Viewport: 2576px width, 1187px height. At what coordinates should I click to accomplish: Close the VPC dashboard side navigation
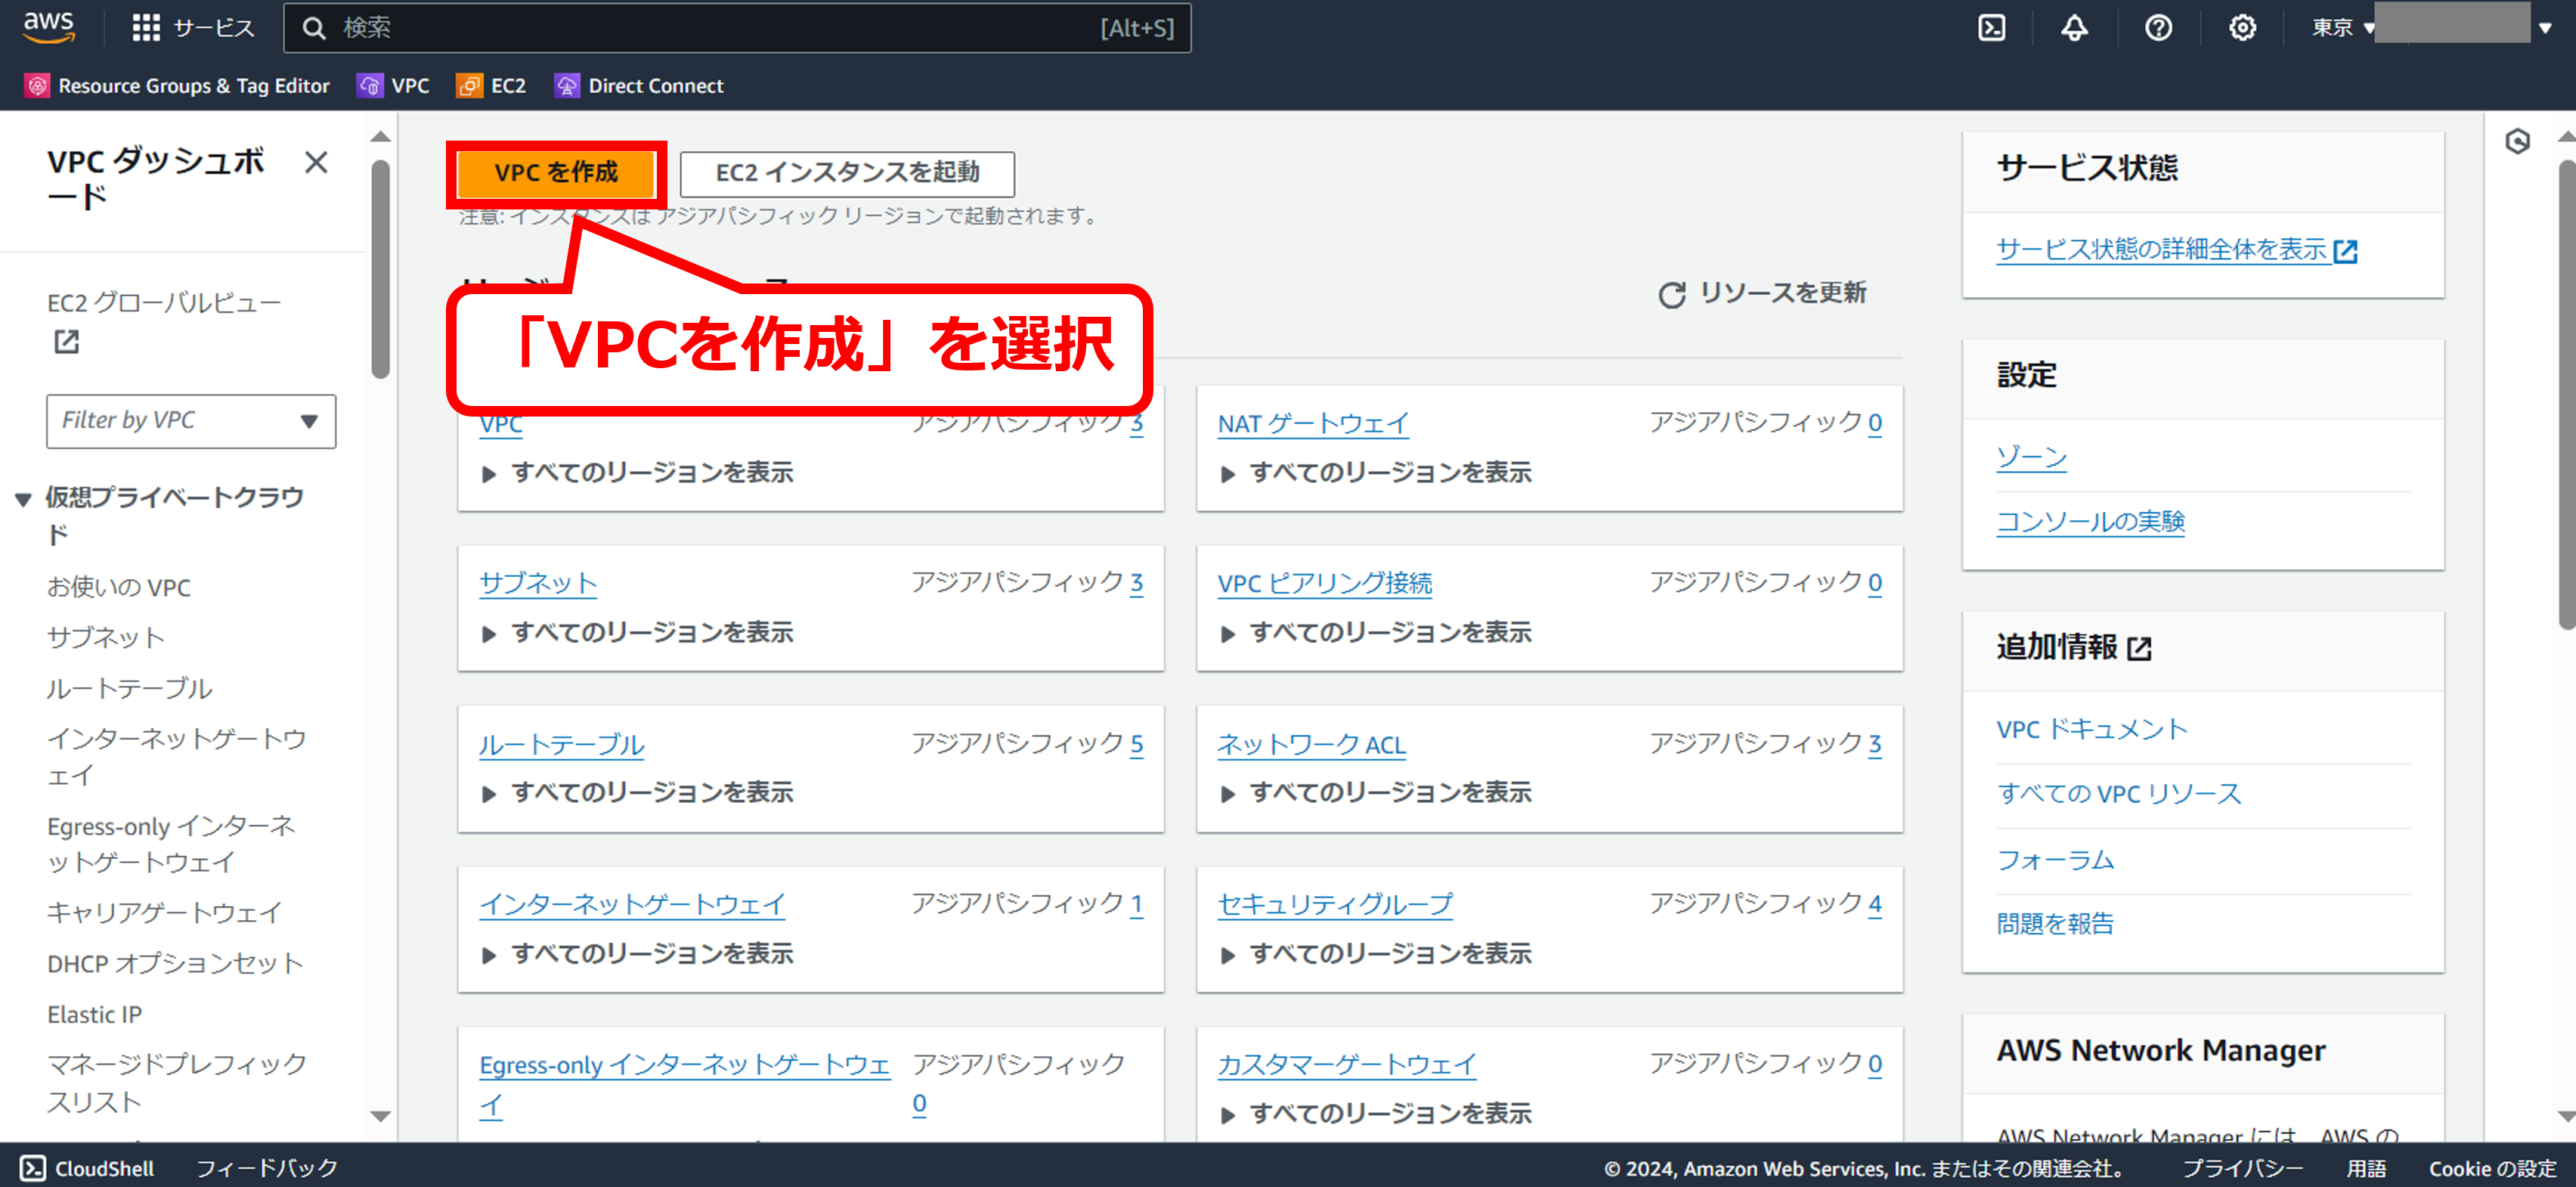tap(316, 162)
